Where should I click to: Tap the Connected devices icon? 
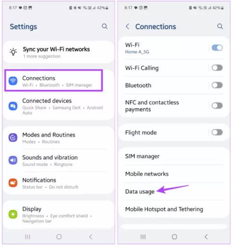click(13, 106)
